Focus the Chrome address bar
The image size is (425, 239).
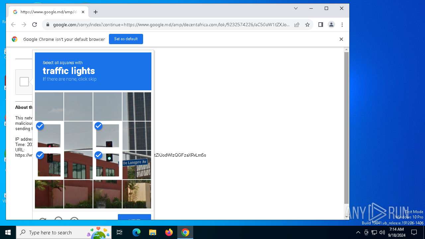pos(171,25)
